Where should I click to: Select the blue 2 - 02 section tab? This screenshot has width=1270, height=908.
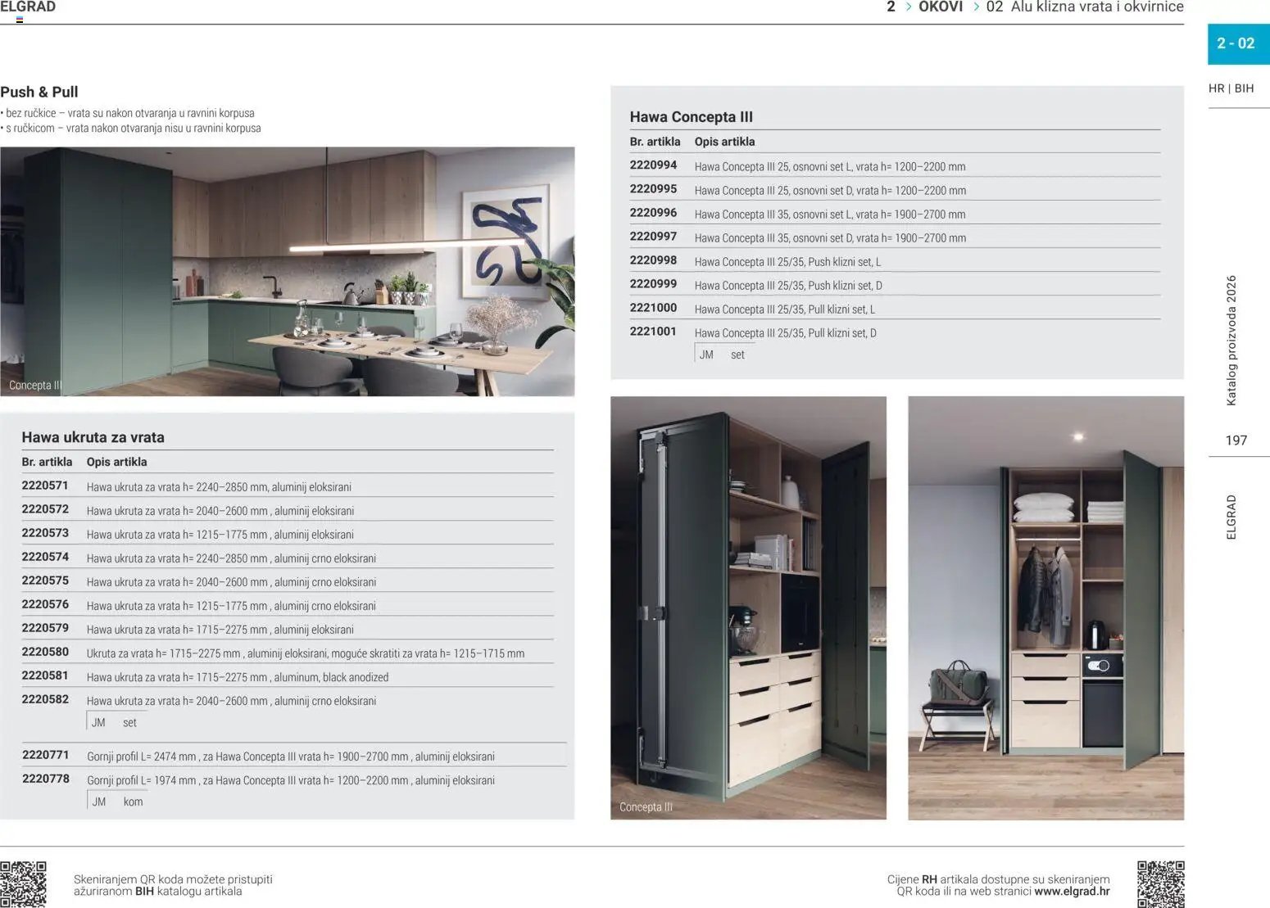click(x=1237, y=44)
